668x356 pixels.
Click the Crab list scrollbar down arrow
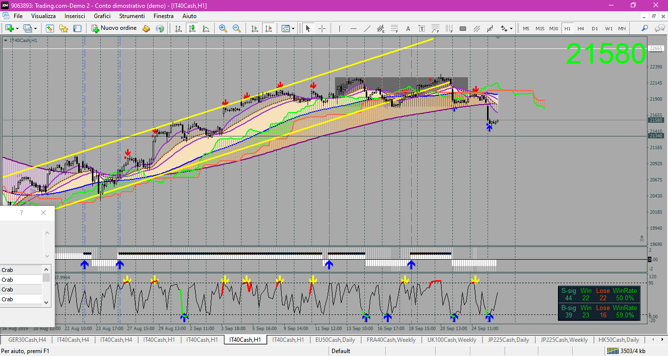point(47,303)
